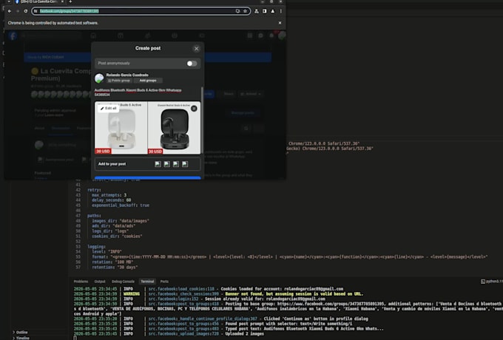Select the python3.11 terminal entry

(x=492, y=282)
